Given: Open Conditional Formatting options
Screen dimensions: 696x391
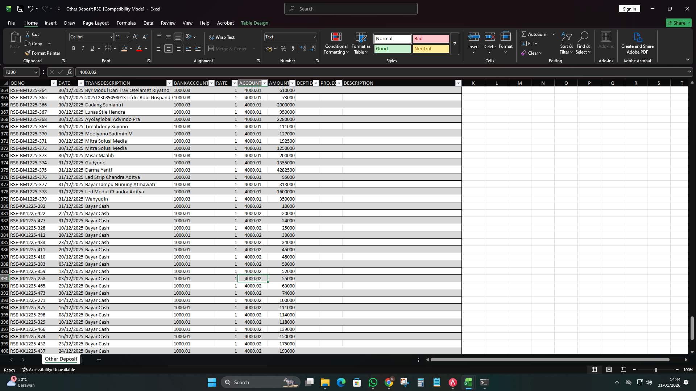Looking at the screenshot, I should pyautogui.click(x=336, y=43).
